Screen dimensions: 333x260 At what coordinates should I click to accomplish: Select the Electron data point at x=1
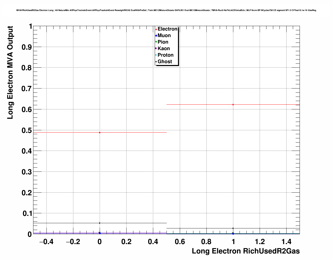233,104
